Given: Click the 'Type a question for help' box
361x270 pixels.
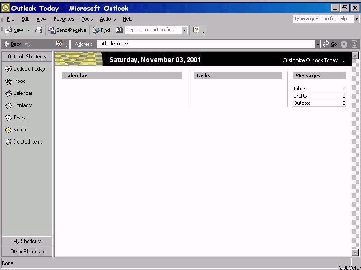Looking at the screenshot, I should tap(323, 18).
